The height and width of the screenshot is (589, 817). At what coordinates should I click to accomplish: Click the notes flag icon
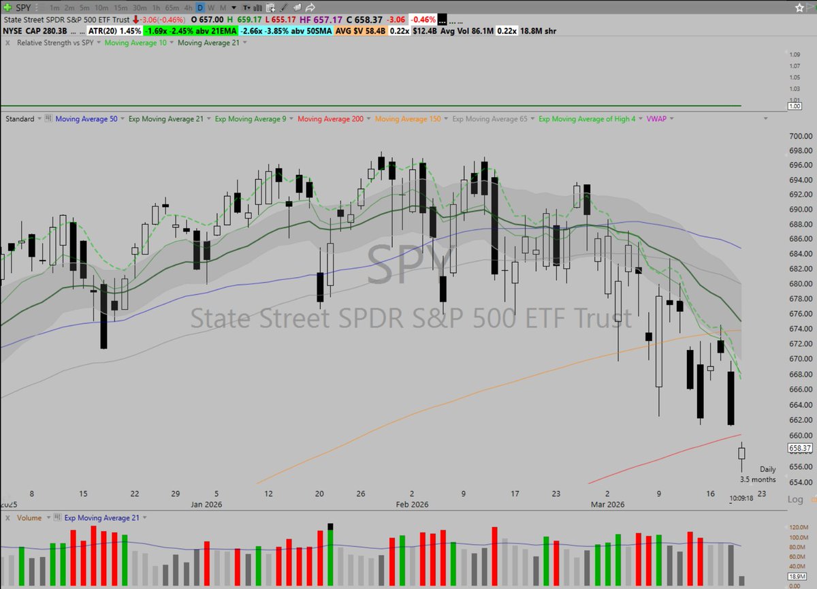[297, 7]
